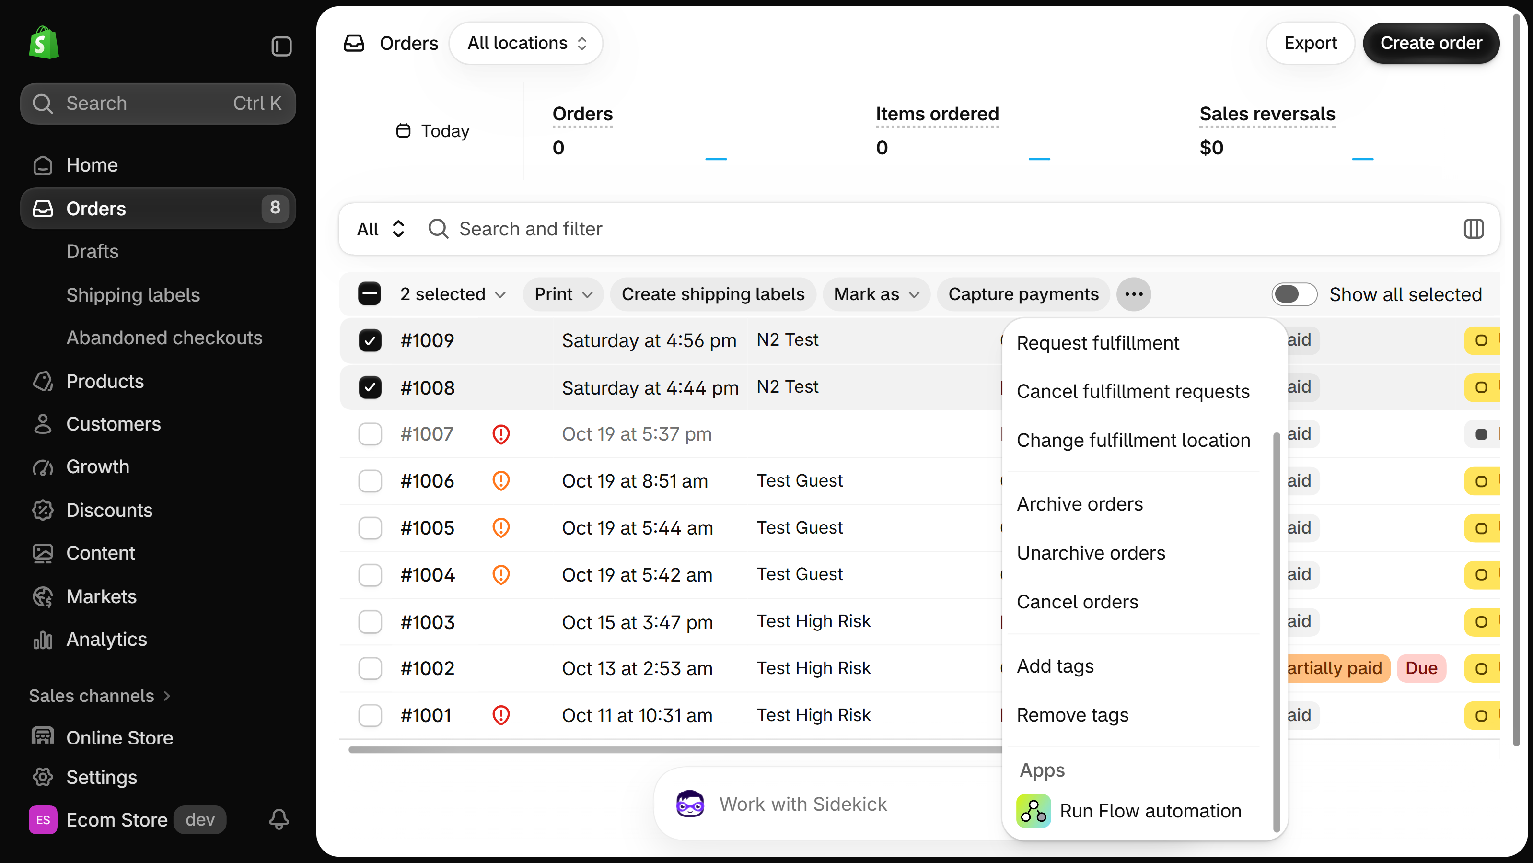Image resolution: width=1533 pixels, height=863 pixels.
Task: Click the risk warning icon on #1007
Action: click(500, 434)
